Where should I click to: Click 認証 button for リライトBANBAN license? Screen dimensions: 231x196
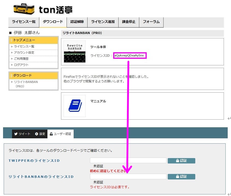tap(181, 177)
